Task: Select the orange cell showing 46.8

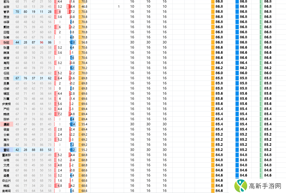Action: [84, 7]
